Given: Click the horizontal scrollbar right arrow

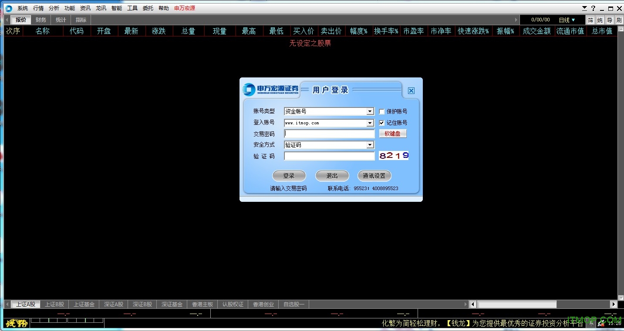Looking at the screenshot, I should 614,304.
